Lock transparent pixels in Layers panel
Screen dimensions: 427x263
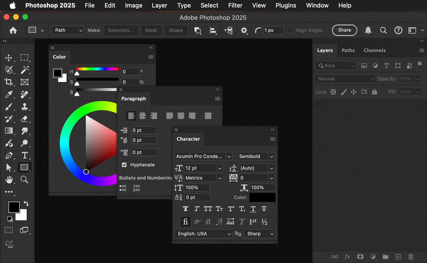tap(333, 92)
